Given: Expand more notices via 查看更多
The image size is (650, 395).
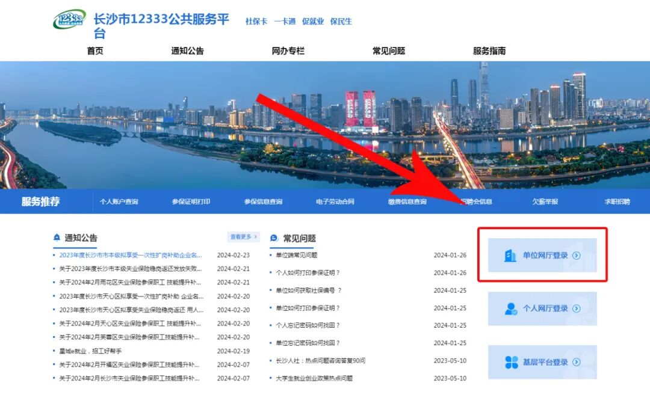Looking at the screenshot, I should 241,237.
